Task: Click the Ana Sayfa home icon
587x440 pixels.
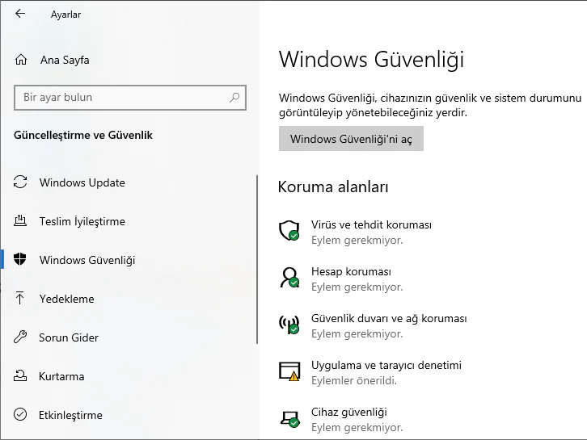Action: point(21,60)
